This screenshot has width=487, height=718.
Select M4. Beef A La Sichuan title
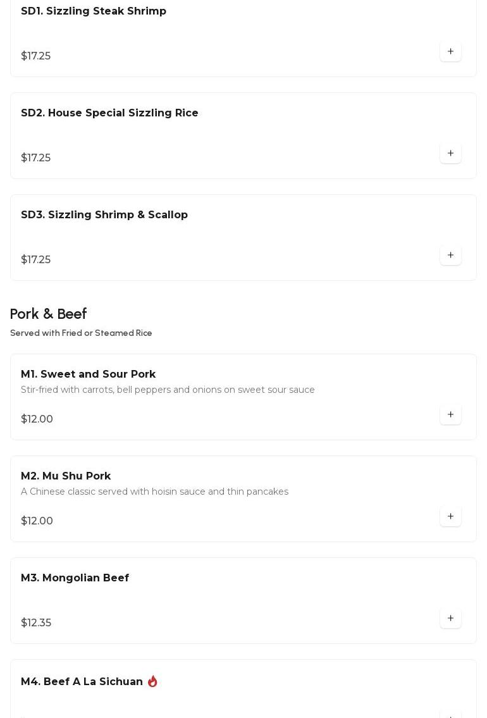click(82, 682)
